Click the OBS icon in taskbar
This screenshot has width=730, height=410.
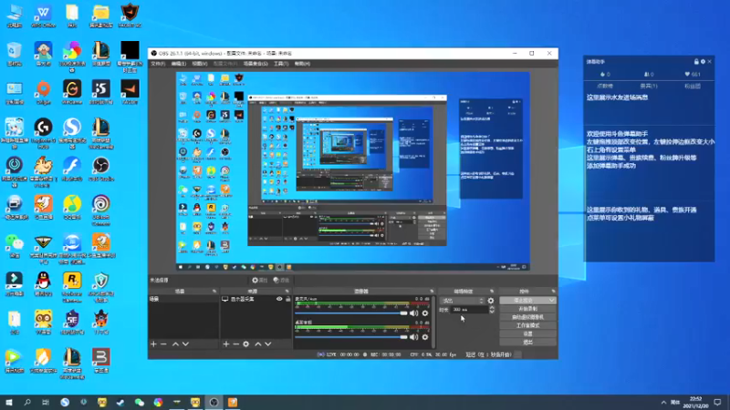click(214, 402)
